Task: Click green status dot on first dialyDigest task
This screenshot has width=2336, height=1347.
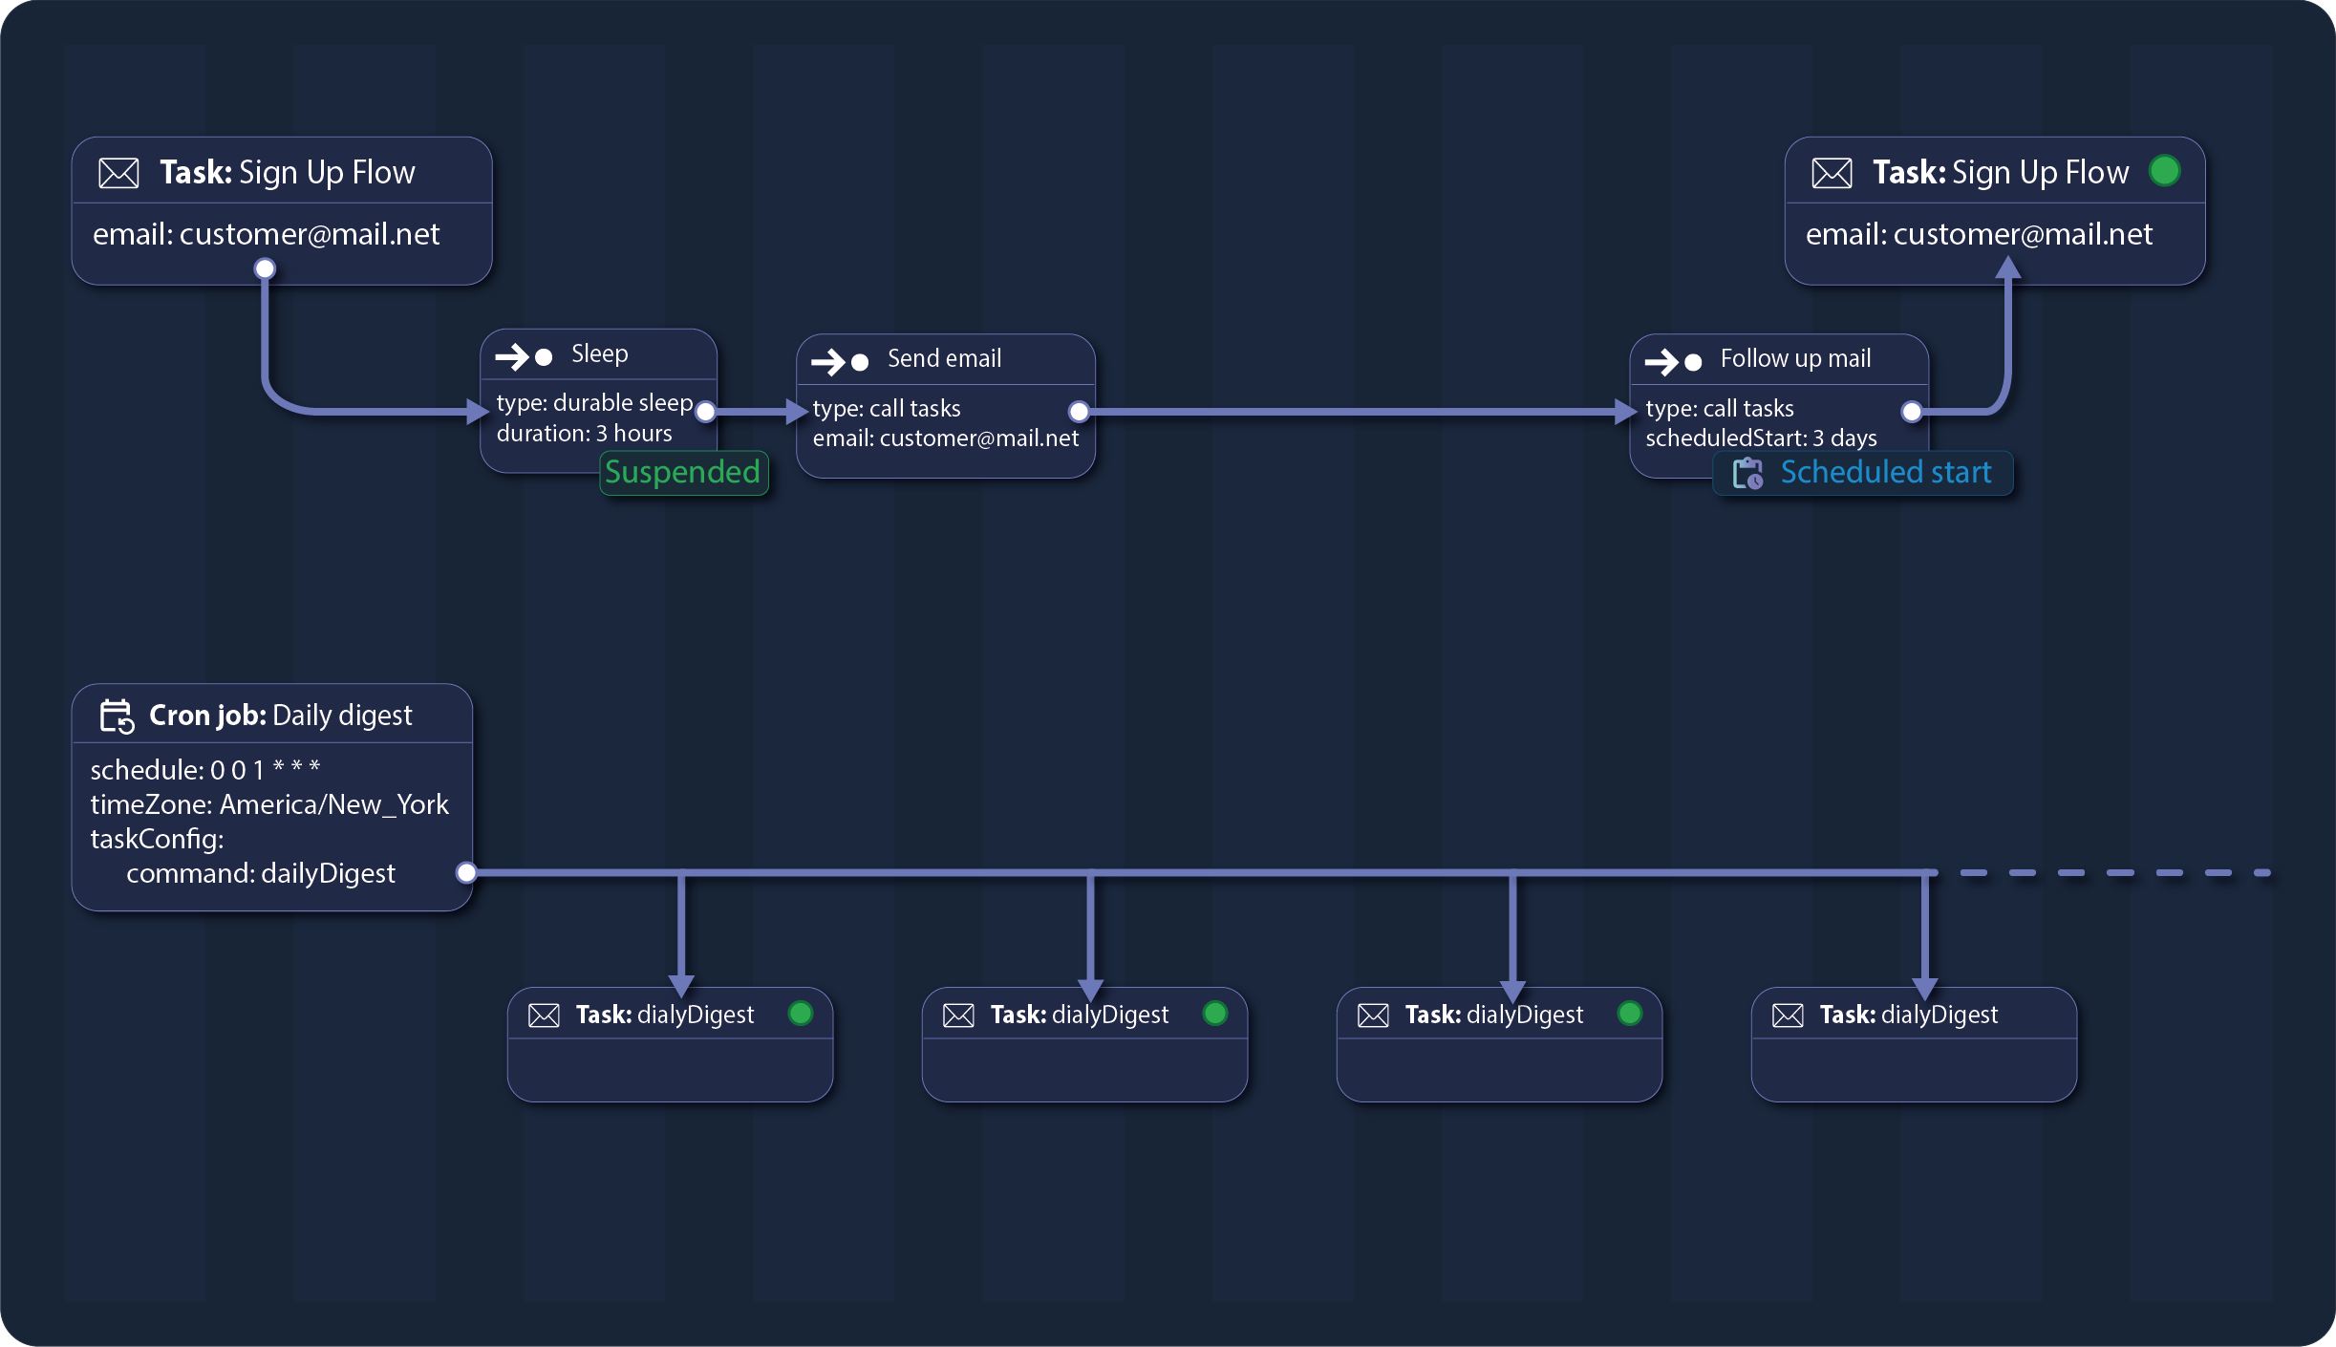Action: pos(801,1013)
